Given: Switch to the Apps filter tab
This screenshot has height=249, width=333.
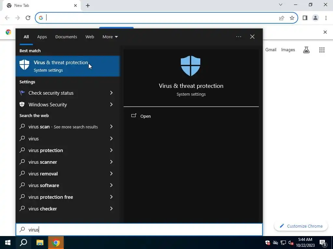Looking at the screenshot, I should (x=42, y=37).
